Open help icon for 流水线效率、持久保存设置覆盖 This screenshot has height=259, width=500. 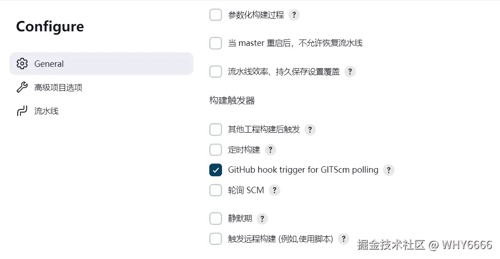pos(349,71)
